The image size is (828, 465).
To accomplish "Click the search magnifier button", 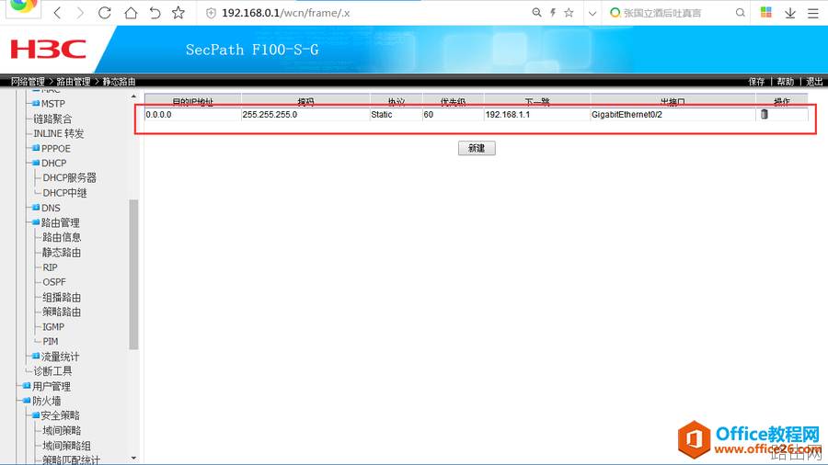I will (x=741, y=13).
